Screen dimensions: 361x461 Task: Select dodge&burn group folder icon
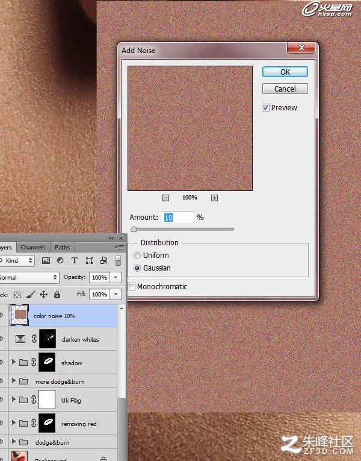23,442
